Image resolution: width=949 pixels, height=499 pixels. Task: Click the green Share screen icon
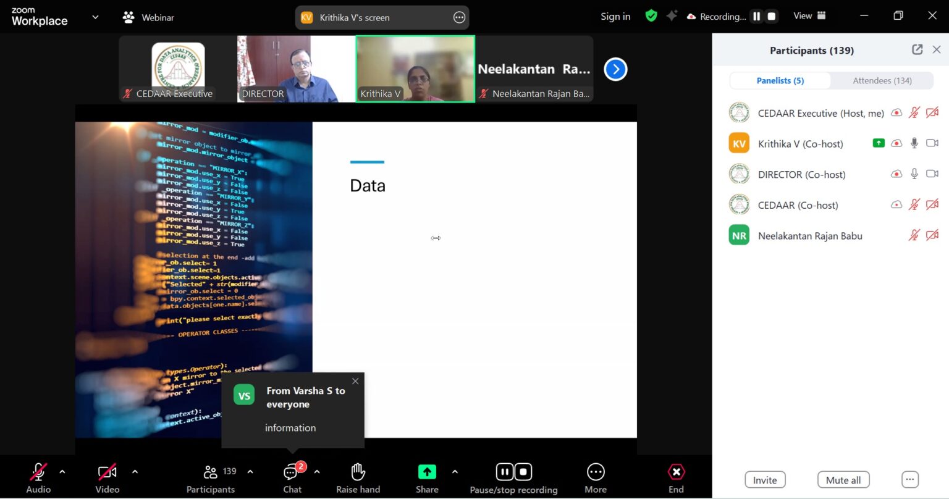[x=426, y=472]
